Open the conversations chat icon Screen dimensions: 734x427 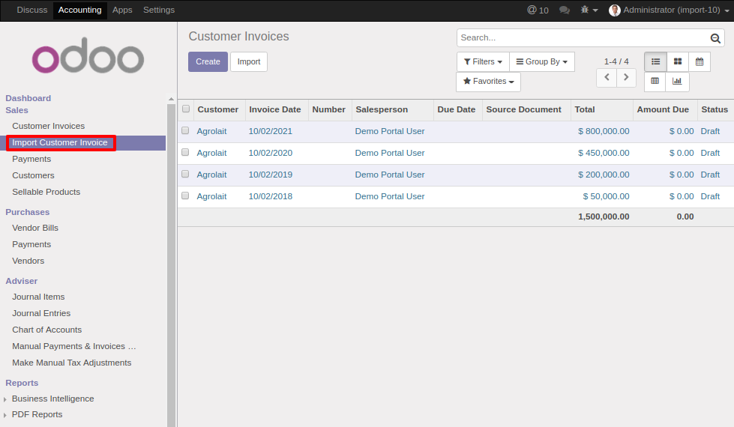(565, 10)
